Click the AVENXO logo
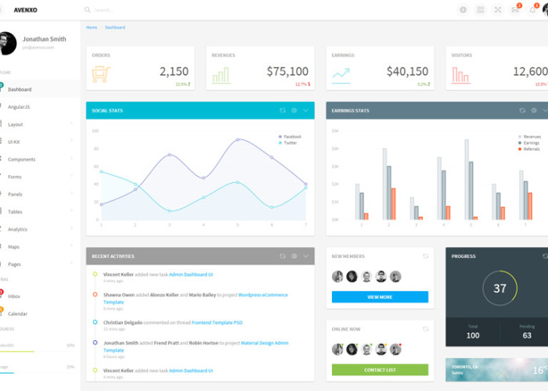 tap(26, 9)
